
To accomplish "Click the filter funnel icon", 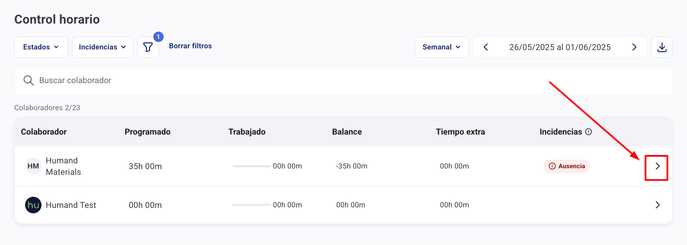I will 148,47.
